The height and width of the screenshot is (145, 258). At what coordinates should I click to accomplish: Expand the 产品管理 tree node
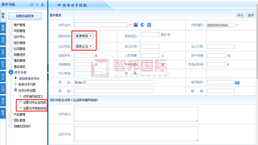pos(11,114)
